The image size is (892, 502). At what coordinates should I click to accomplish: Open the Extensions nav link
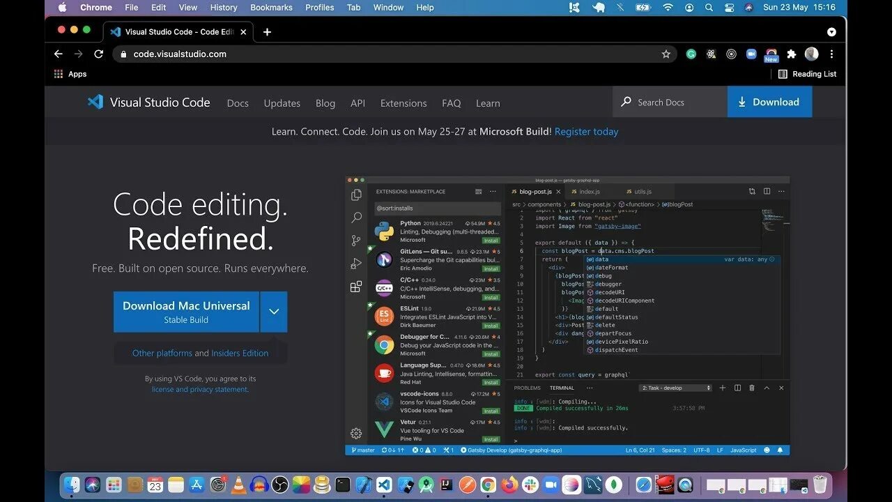(x=403, y=103)
